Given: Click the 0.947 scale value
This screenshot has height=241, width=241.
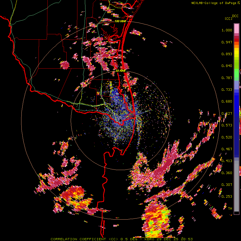Looking at the screenshot, I should pyautogui.click(x=227, y=42).
